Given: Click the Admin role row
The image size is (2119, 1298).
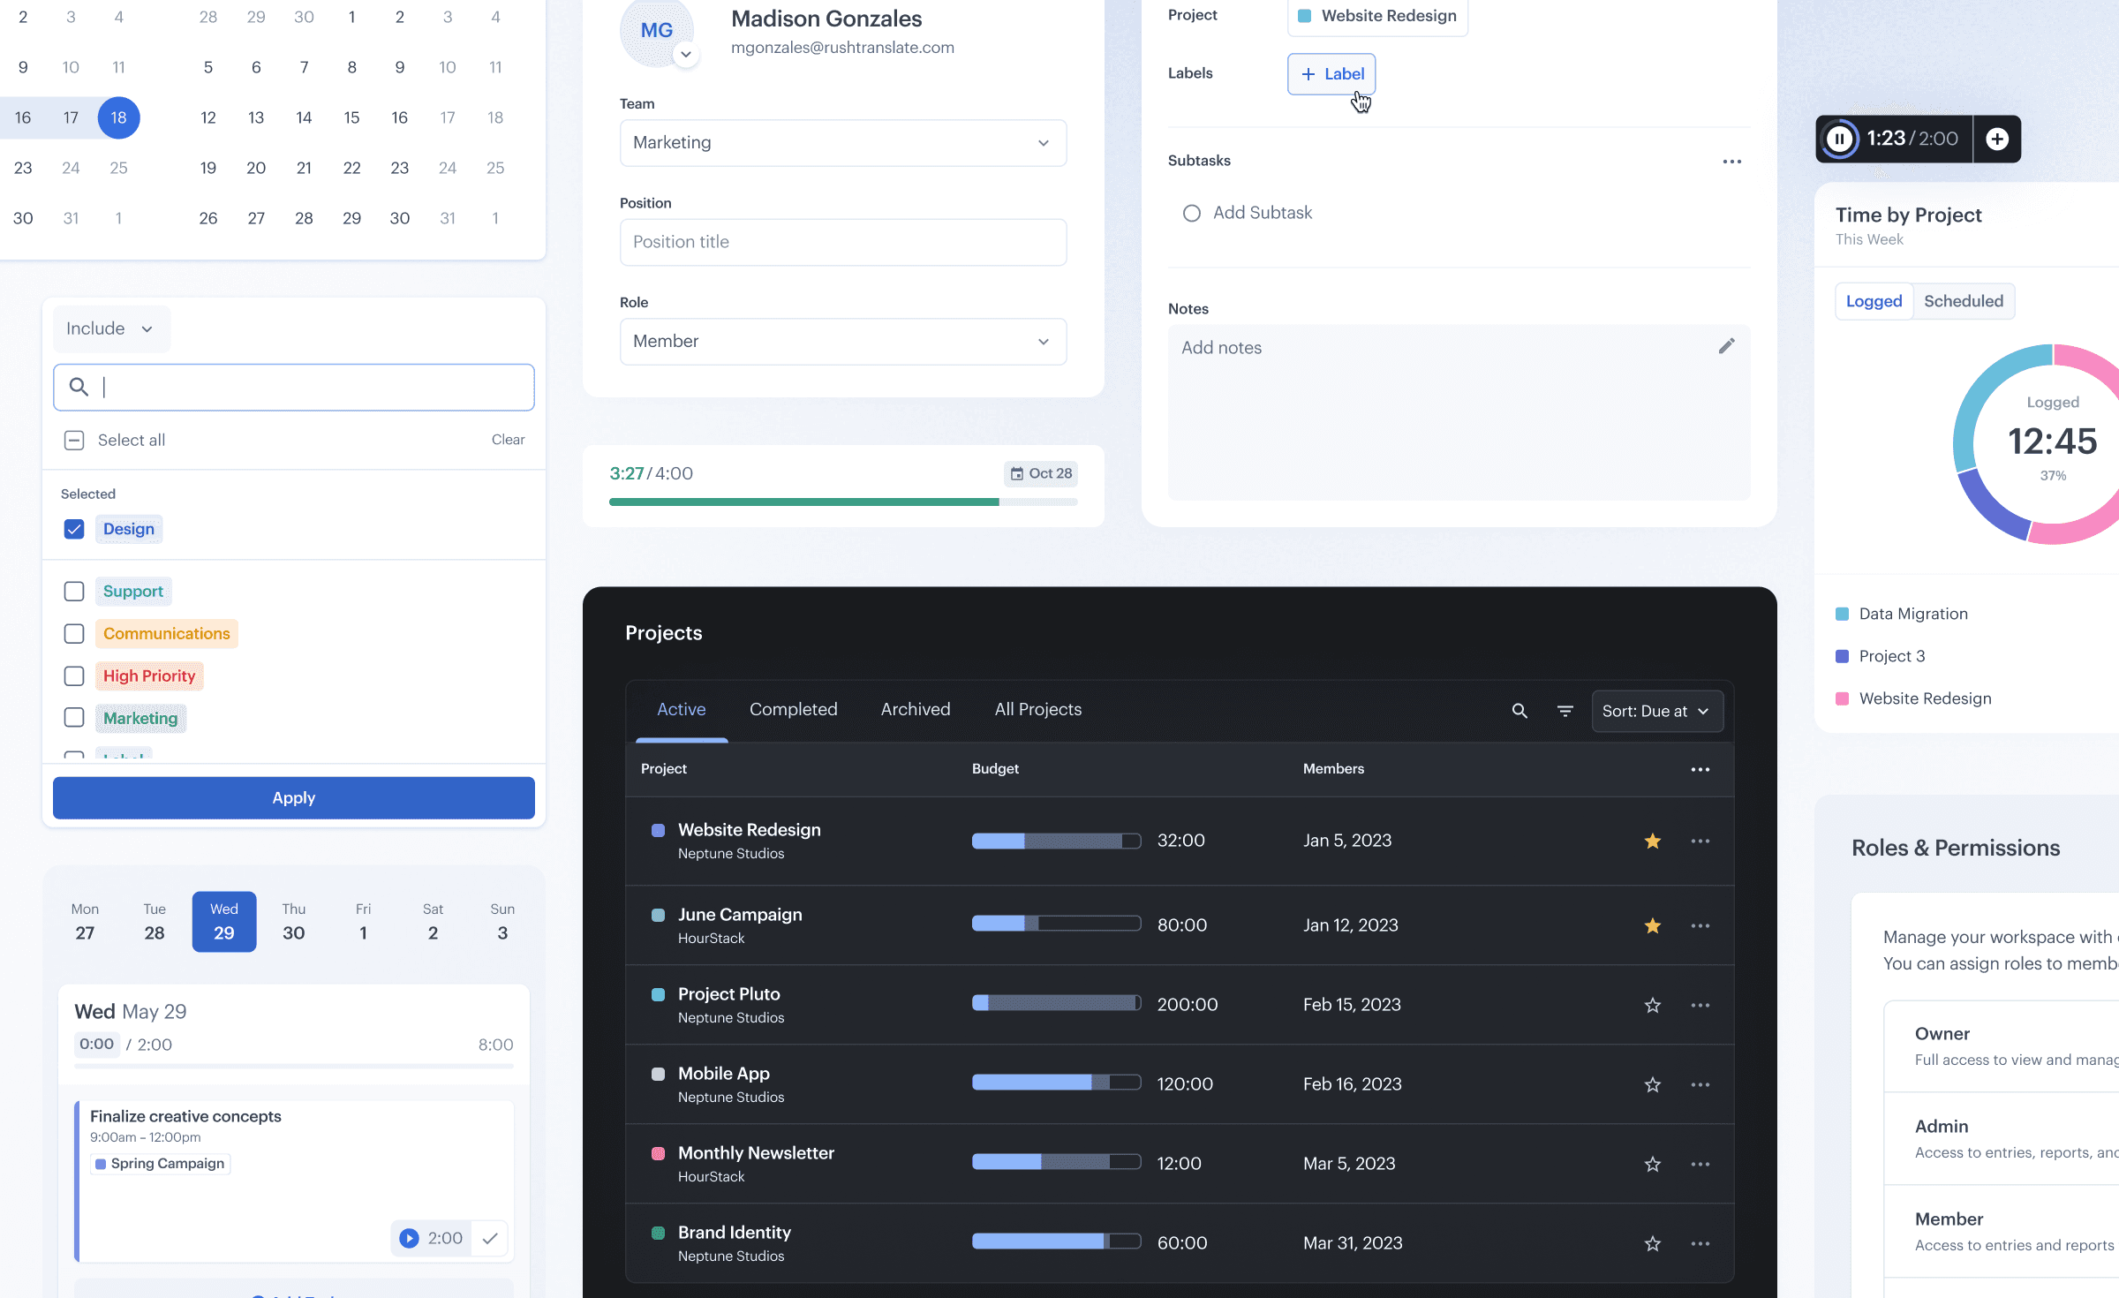Looking at the screenshot, I should pyautogui.click(x=2002, y=1139).
